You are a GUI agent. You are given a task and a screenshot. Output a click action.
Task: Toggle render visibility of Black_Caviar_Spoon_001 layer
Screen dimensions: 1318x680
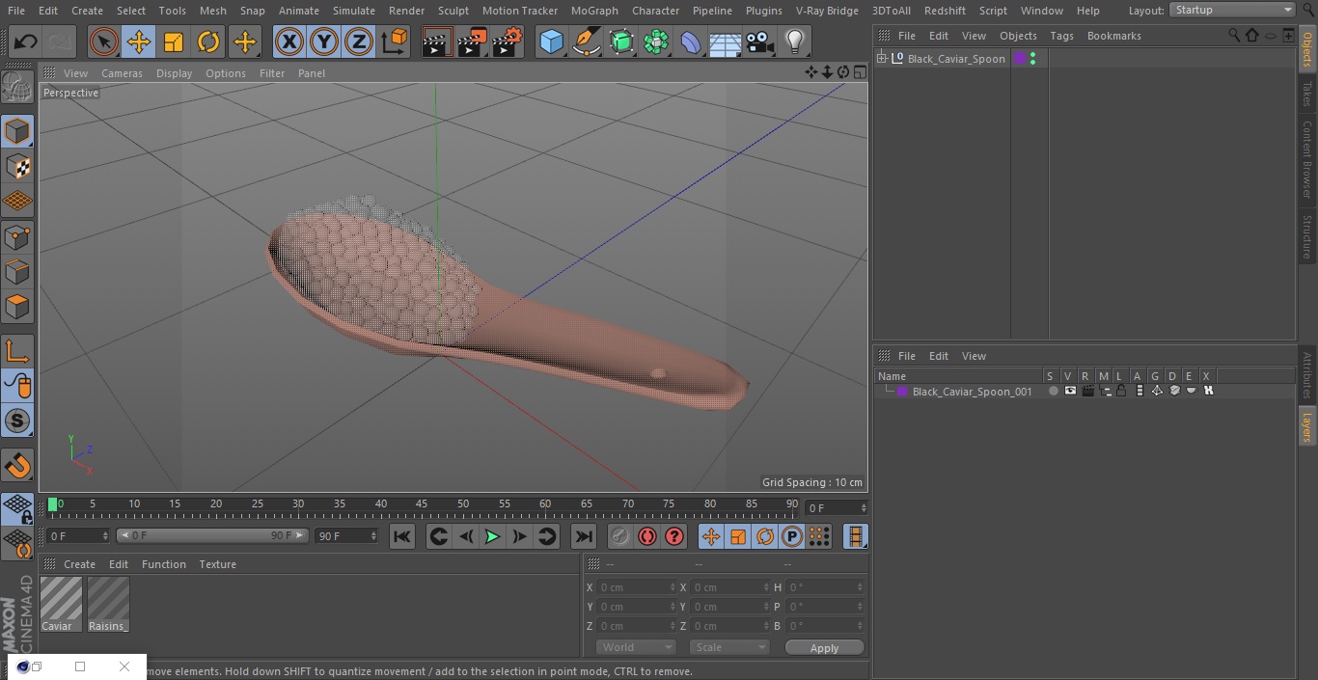1088,391
